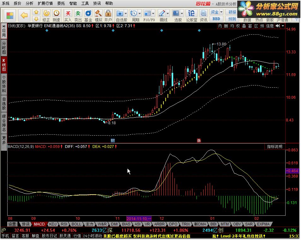Open the 工具 menu
This screenshot has width=301, height=240.
[85, 3]
